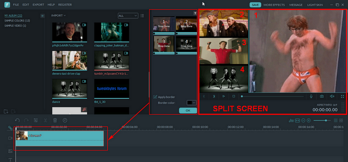Open the edit settings sliders icon
This screenshot has height=162, width=348.
pyautogui.click(x=36, y=120)
